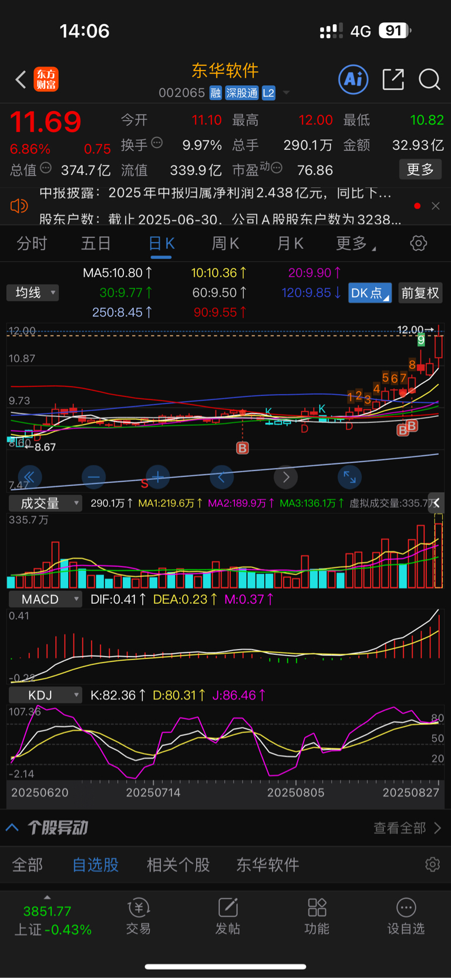Image resolution: width=451 pixels, height=978 pixels.
Task: Select the 日K tab
Action: point(161,243)
